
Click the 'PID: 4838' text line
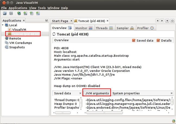[61, 48]
